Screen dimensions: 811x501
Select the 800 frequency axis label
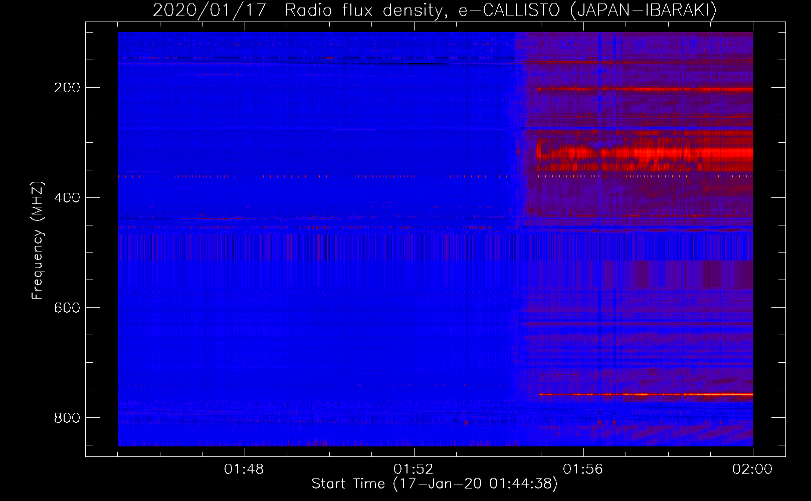tap(67, 418)
